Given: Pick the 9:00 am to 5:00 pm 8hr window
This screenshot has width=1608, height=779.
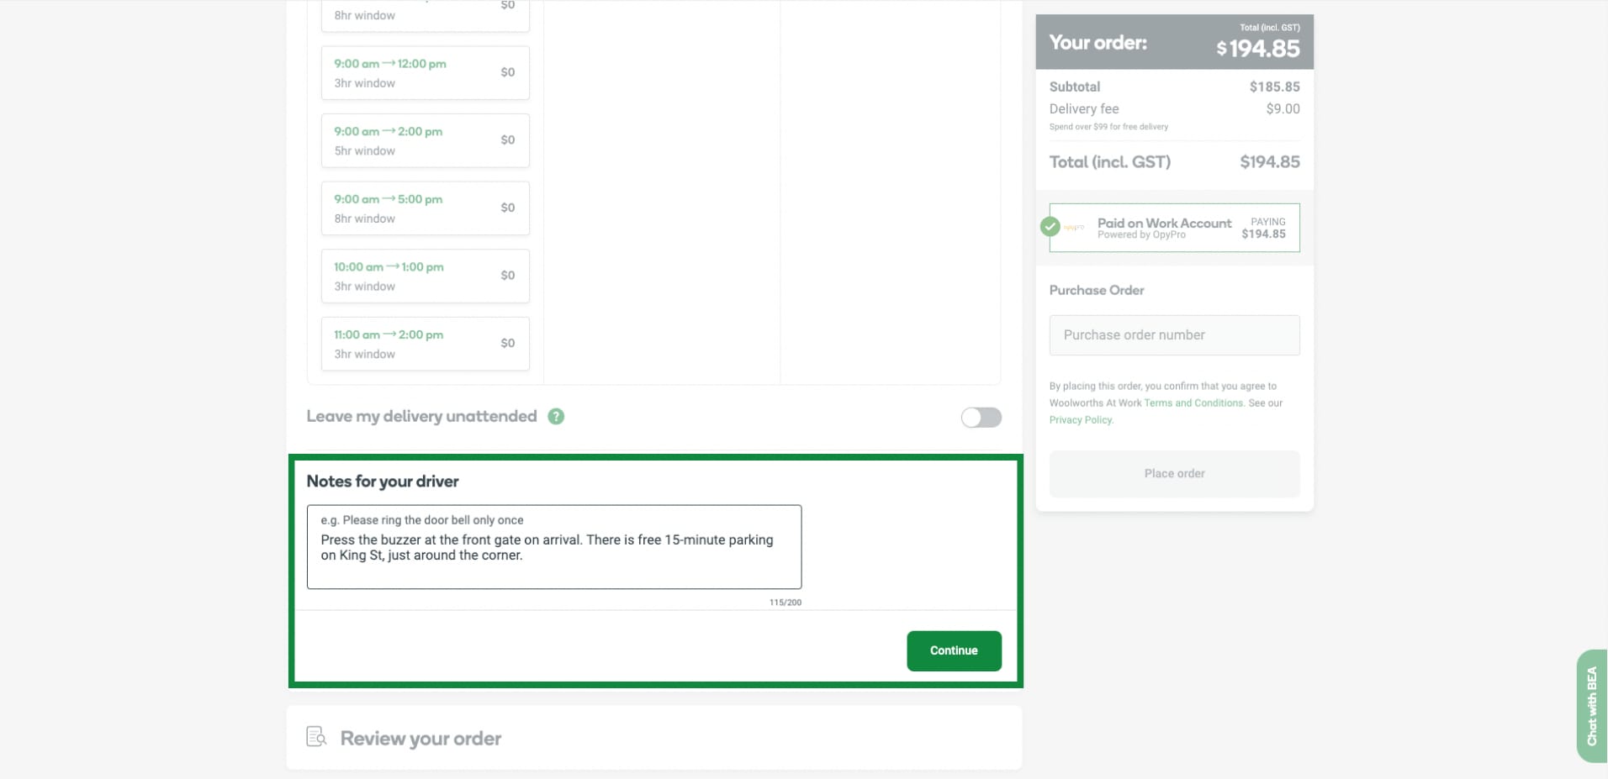Looking at the screenshot, I should [425, 208].
